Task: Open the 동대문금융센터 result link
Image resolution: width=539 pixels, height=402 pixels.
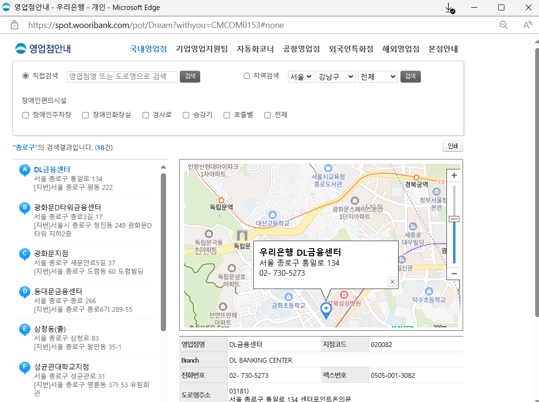Action: point(58,291)
